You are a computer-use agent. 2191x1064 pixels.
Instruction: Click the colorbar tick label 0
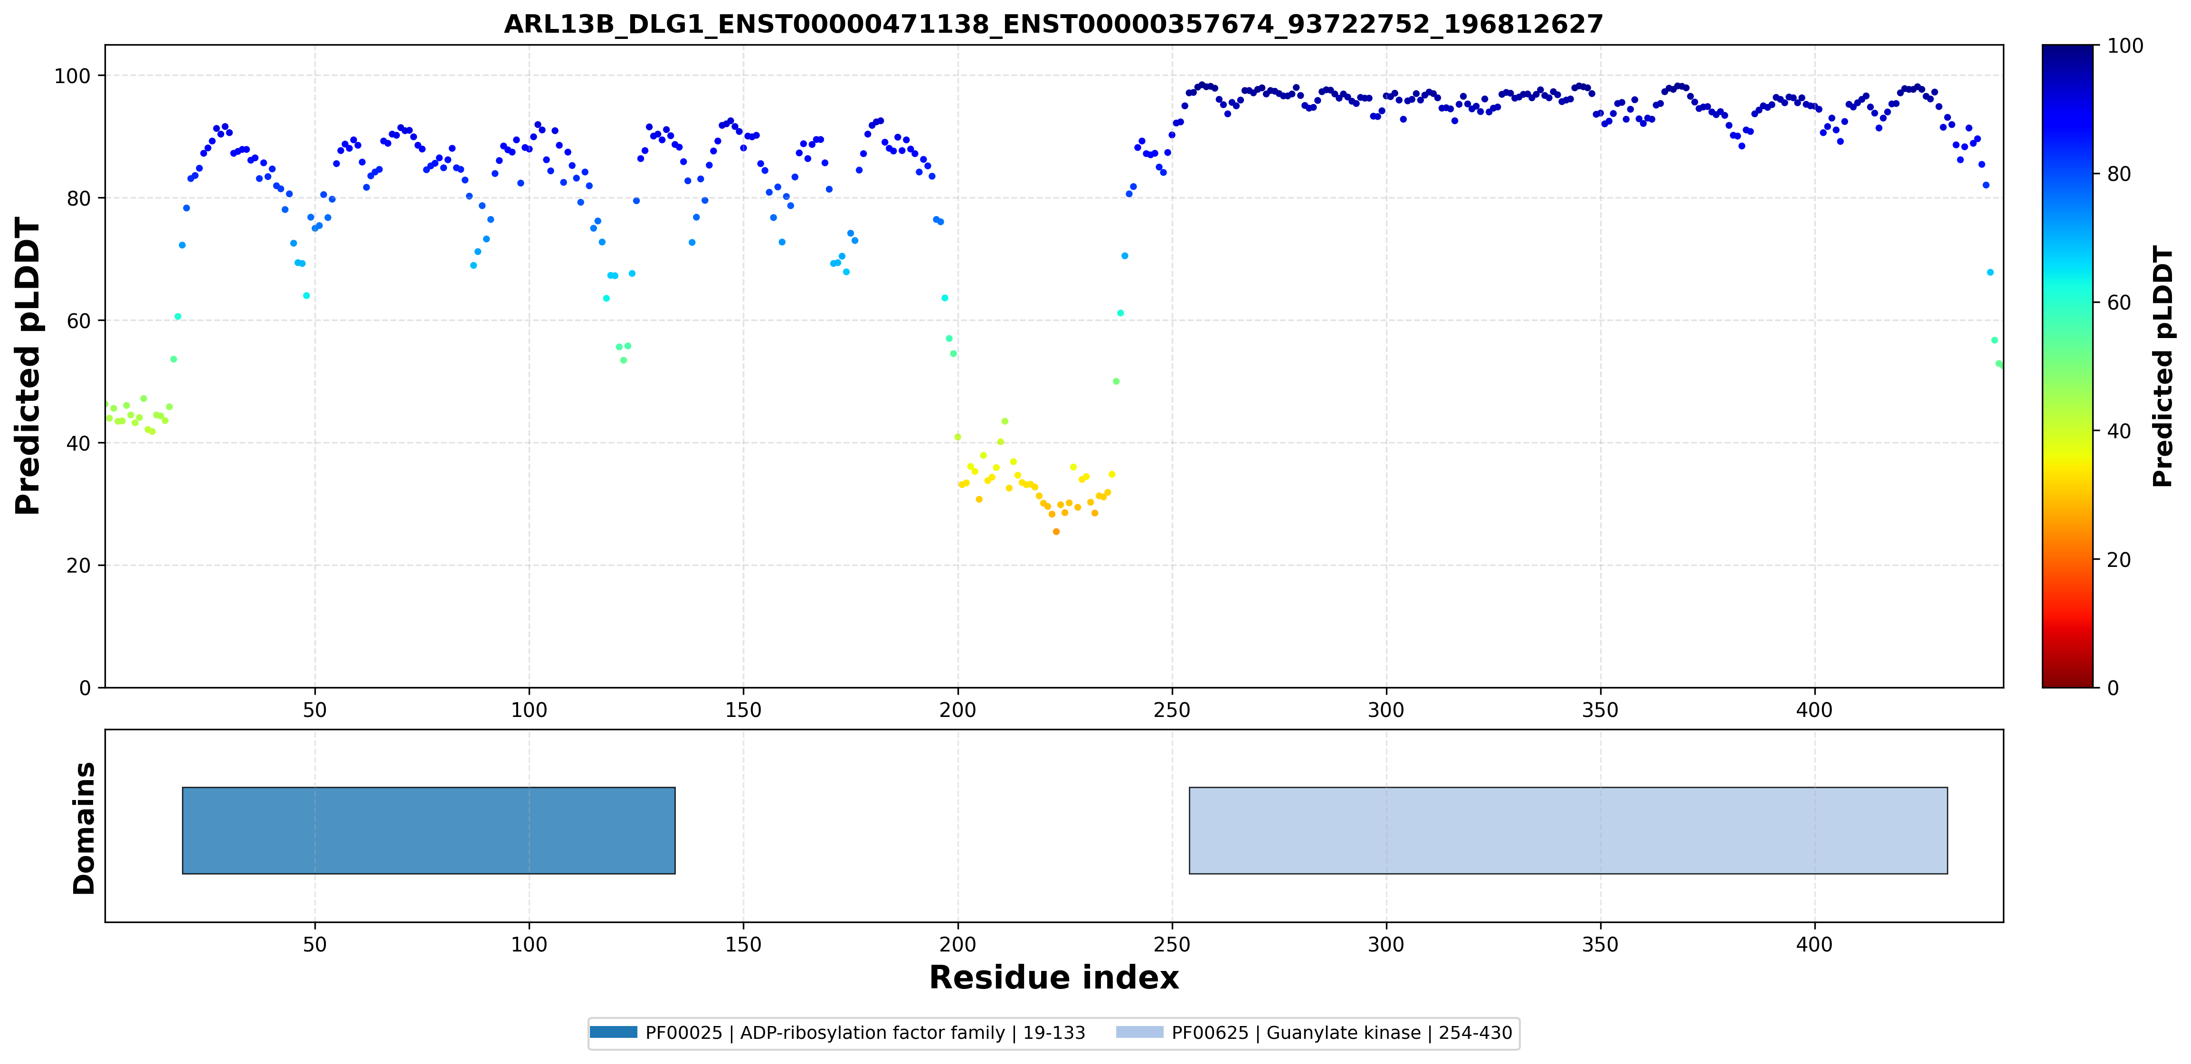tap(2113, 687)
